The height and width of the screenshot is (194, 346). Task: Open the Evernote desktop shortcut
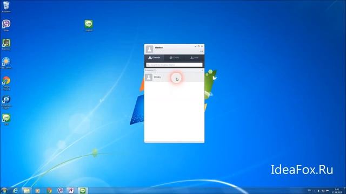(x=6, y=44)
